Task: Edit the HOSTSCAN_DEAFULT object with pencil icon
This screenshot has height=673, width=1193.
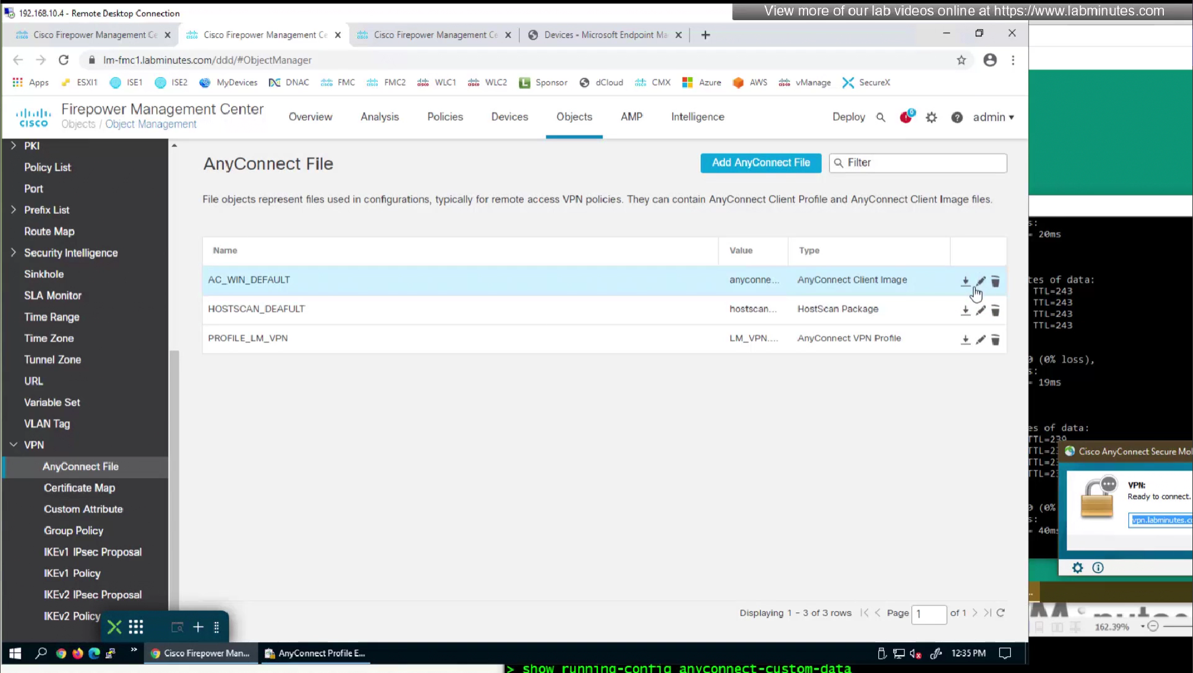Action: (x=980, y=310)
